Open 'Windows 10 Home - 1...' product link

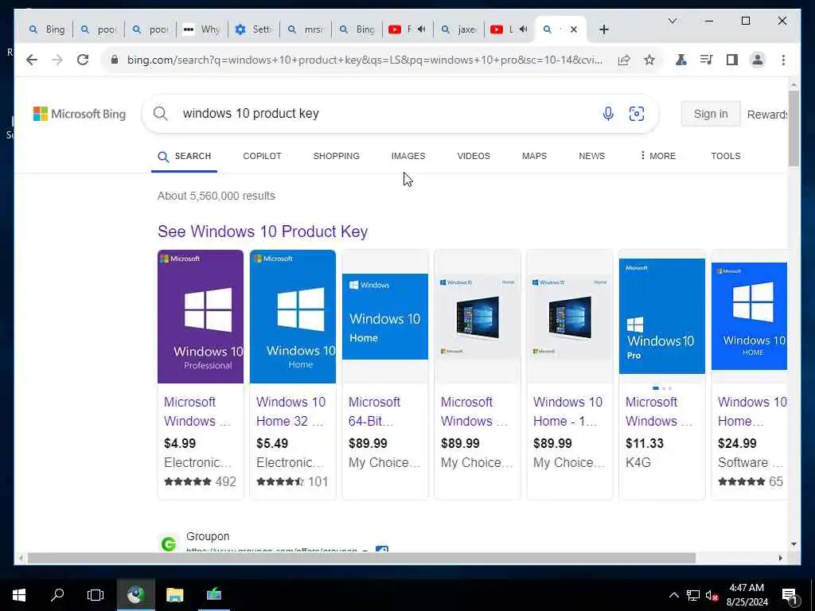(x=567, y=411)
